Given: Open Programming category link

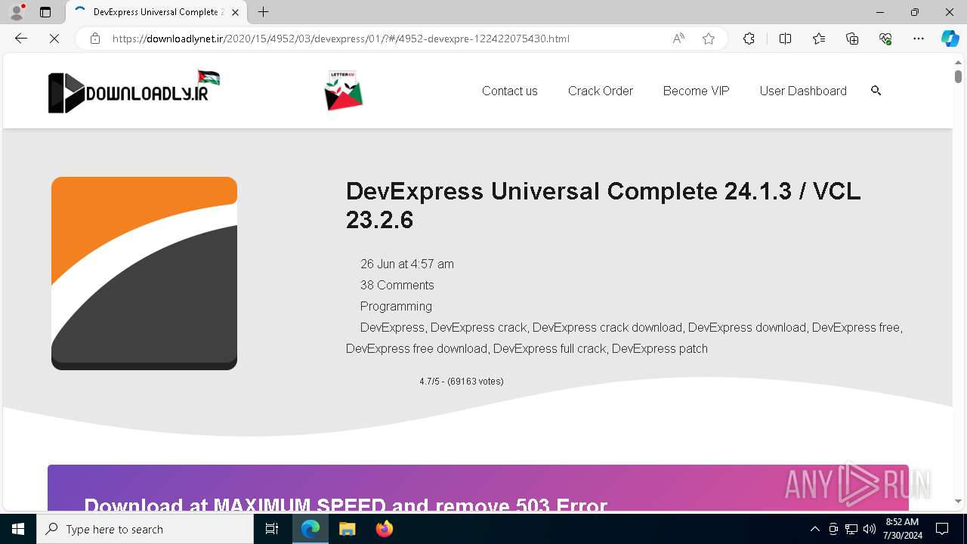Looking at the screenshot, I should pyautogui.click(x=396, y=306).
